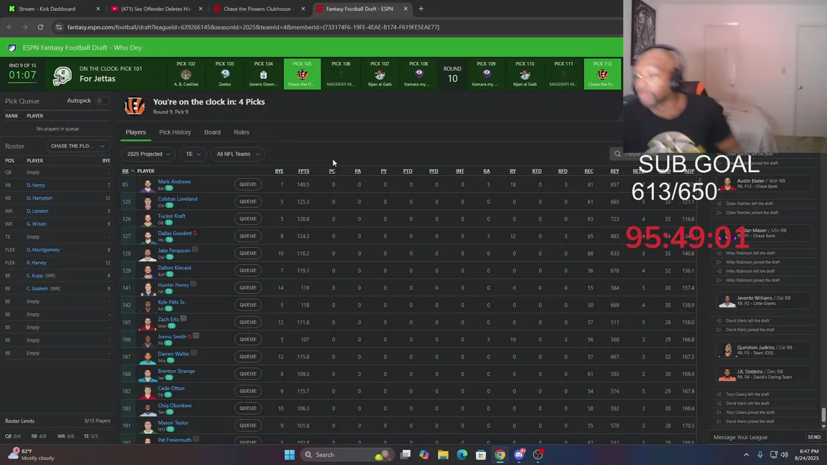Image resolution: width=827 pixels, height=465 pixels.
Task: Open Pick 102 team avatar A, B, CeeDee
Action: [x=186, y=75]
